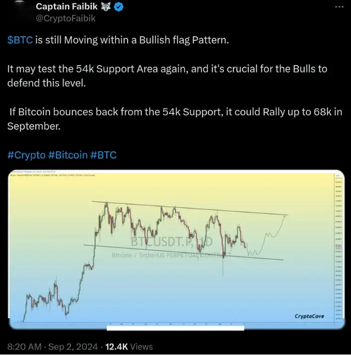View the 12.4K Views count

click(129, 347)
